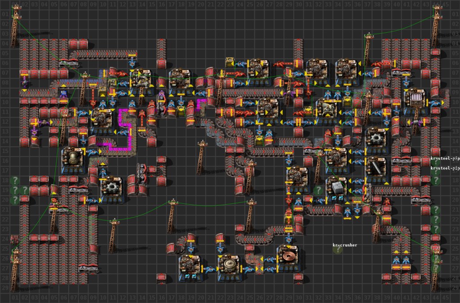460x303 pixels.
Task: Open the round beige motor recipe assembler
Action: tap(230, 268)
